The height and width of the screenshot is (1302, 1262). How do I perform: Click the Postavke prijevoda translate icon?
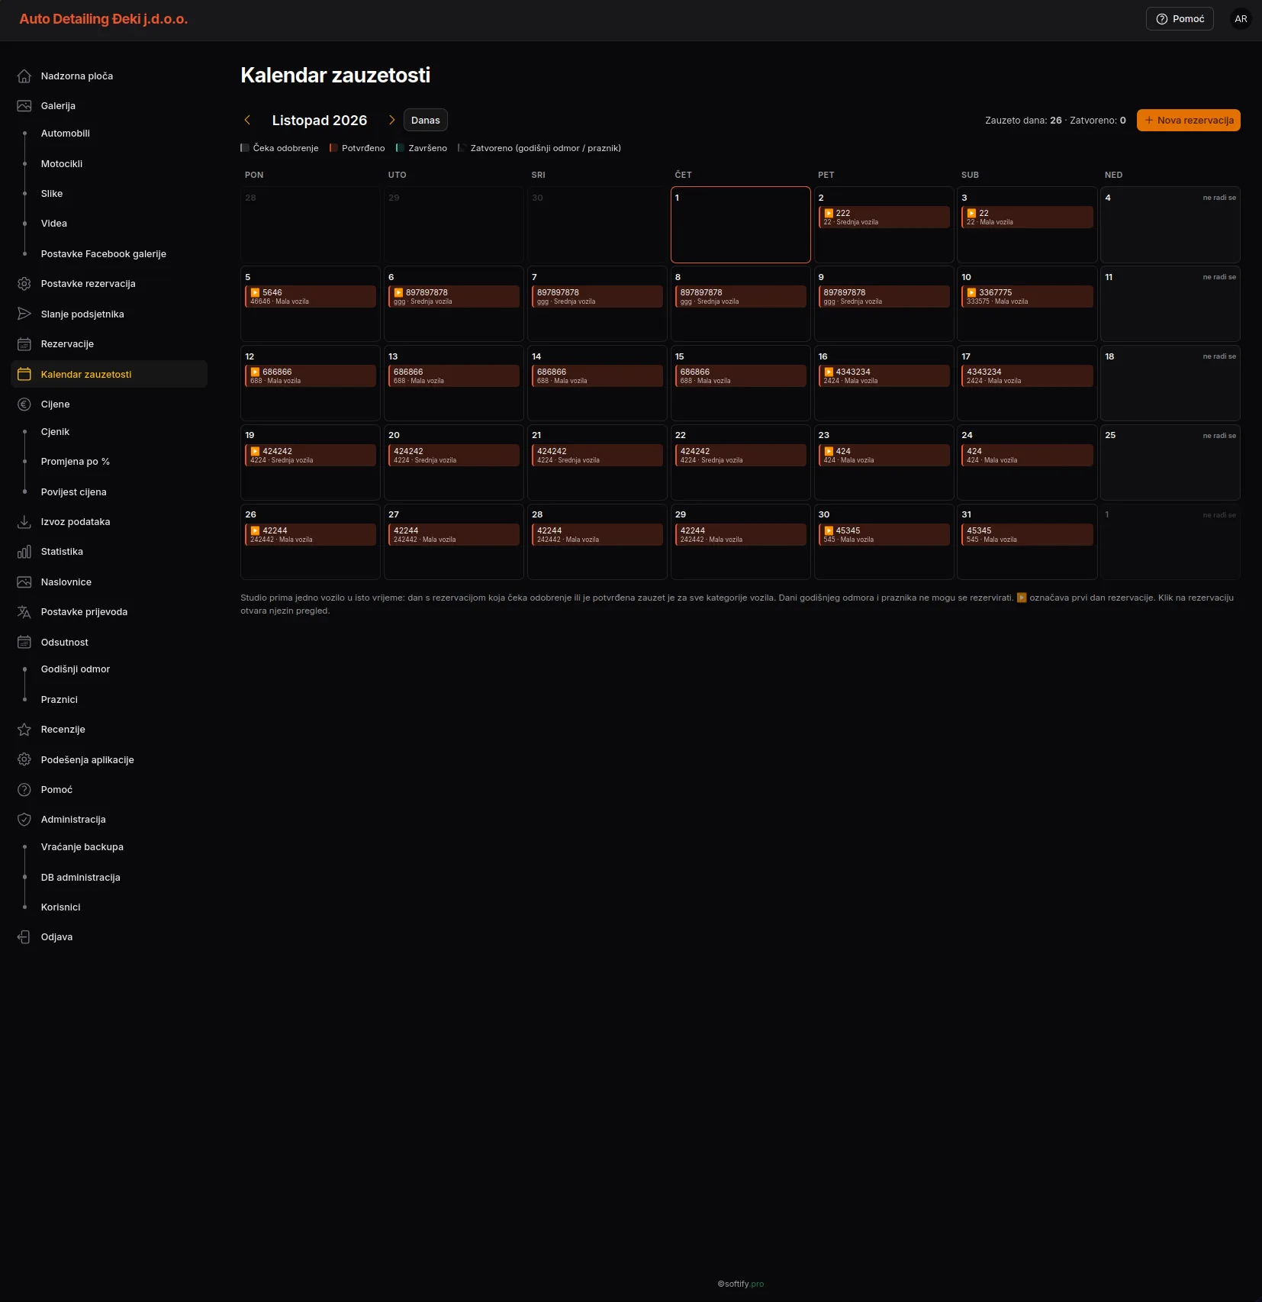[24, 612]
